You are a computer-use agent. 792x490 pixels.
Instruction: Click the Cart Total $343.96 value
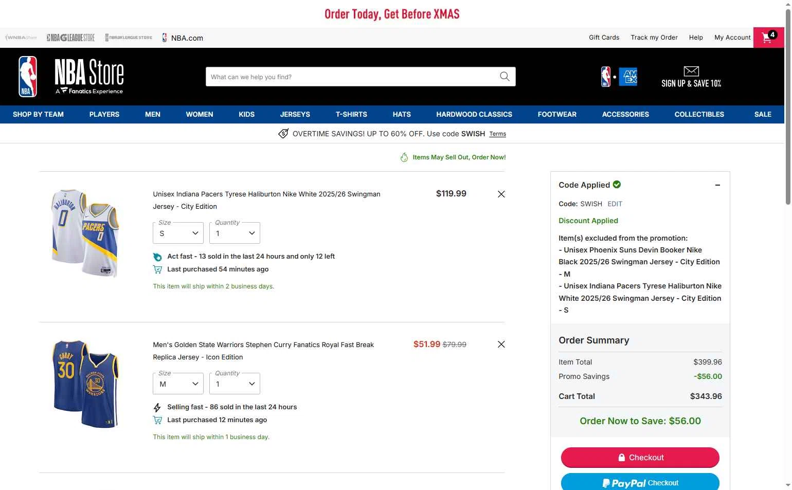[706, 396]
